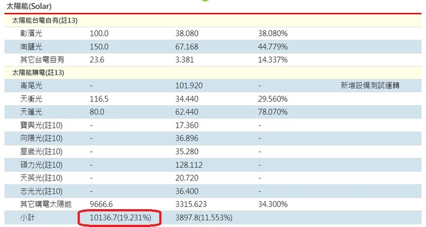Click the 其它台電自有 row name
The width and height of the screenshot is (426, 227).
[x=42, y=60]
